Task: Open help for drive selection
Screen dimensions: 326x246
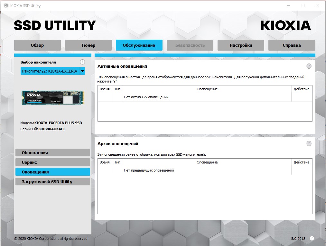Action: (82, 62)
